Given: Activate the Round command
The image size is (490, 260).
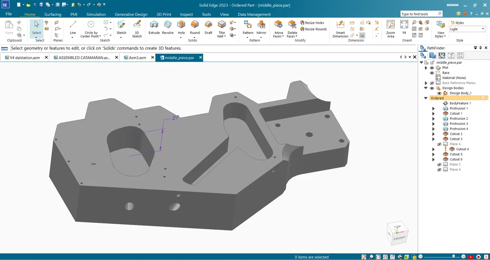Looking at the screenshot, I should click(195, 29).
